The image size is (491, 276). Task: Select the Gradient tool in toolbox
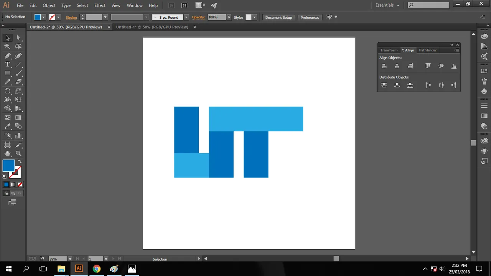[x=18, y=118]
